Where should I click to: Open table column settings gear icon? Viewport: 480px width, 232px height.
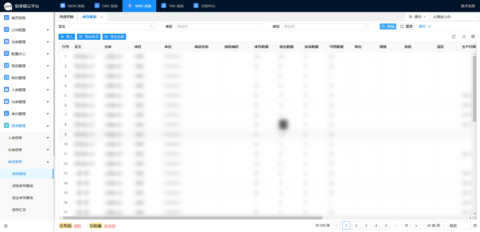473,36
